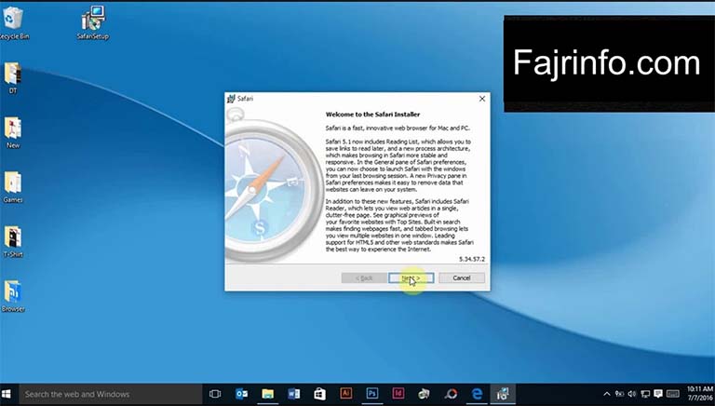Open the Action Center notifications icon
This screenshot has height=406, width=715.
coord(658,394)
